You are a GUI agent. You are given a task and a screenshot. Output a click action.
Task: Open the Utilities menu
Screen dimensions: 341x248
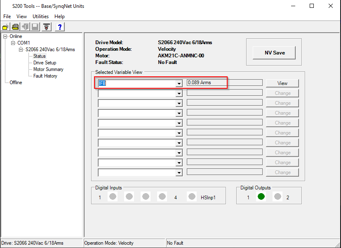click(x=41, y=17)
